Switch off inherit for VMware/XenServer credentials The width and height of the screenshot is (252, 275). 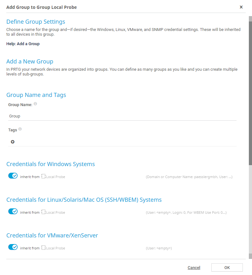13,247
